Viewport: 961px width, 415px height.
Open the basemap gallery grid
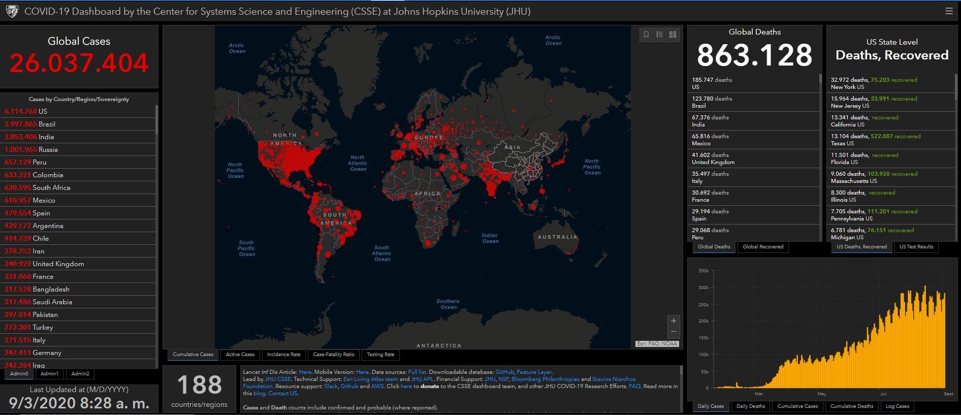click(x=672, y=35)
